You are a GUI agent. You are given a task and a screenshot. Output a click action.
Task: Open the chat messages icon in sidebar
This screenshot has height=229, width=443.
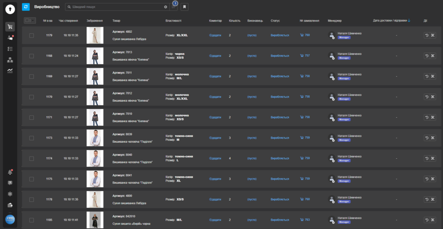pos(10,38)
